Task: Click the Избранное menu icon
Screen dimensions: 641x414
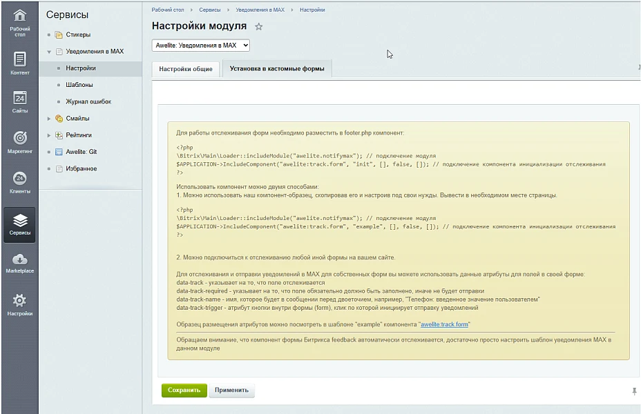Action: click(x=59, y=168)
